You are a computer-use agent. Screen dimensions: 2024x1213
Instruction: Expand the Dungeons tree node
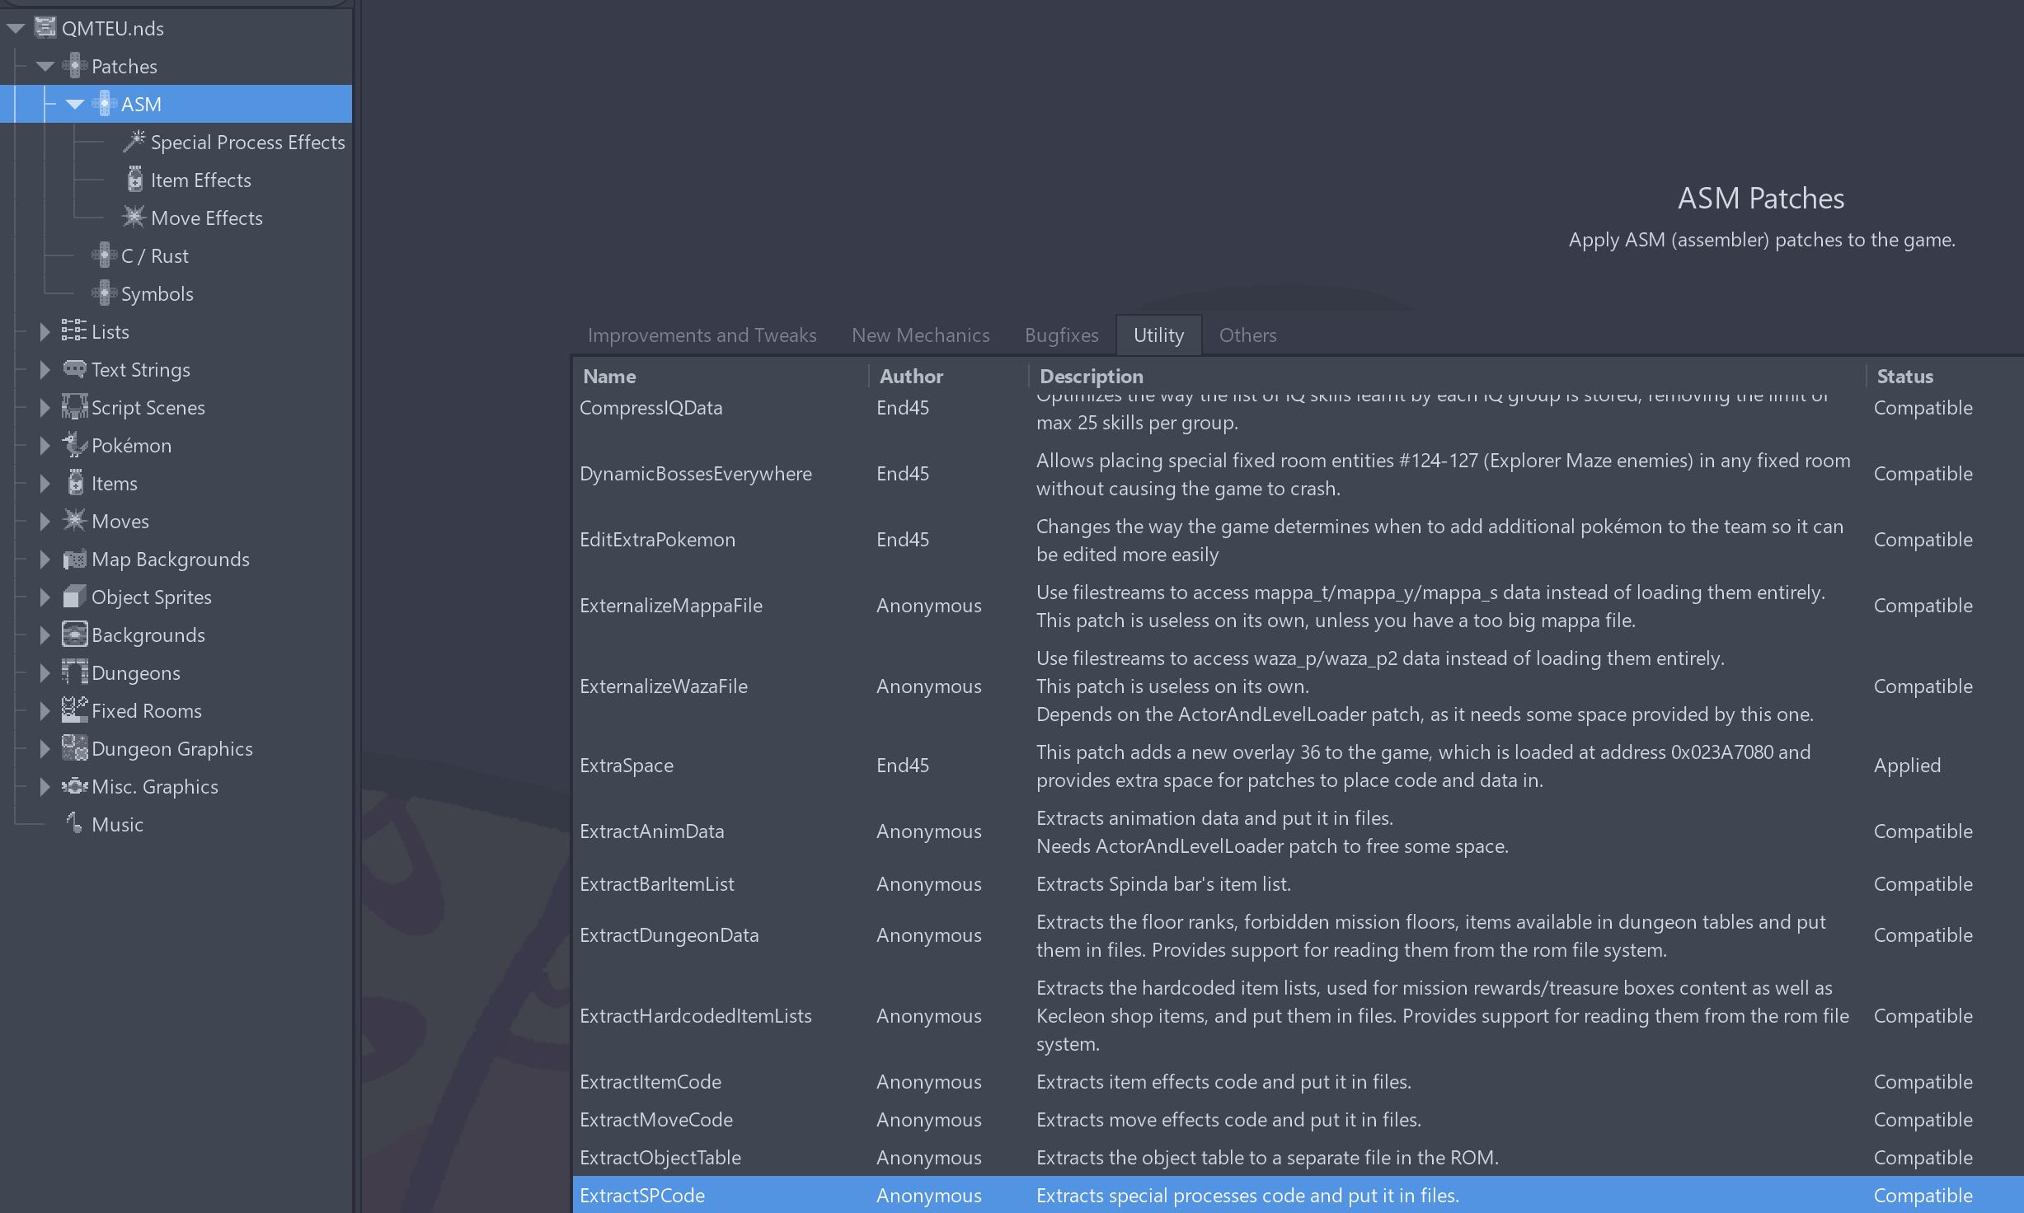45,672
